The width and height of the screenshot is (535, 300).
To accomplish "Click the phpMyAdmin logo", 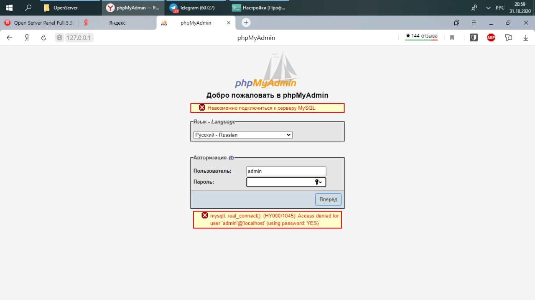I will coord(267,71).
